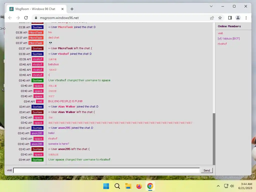Click the address bar URL
Viewport: 256px width, 192px height.
[x=59, y=18]
